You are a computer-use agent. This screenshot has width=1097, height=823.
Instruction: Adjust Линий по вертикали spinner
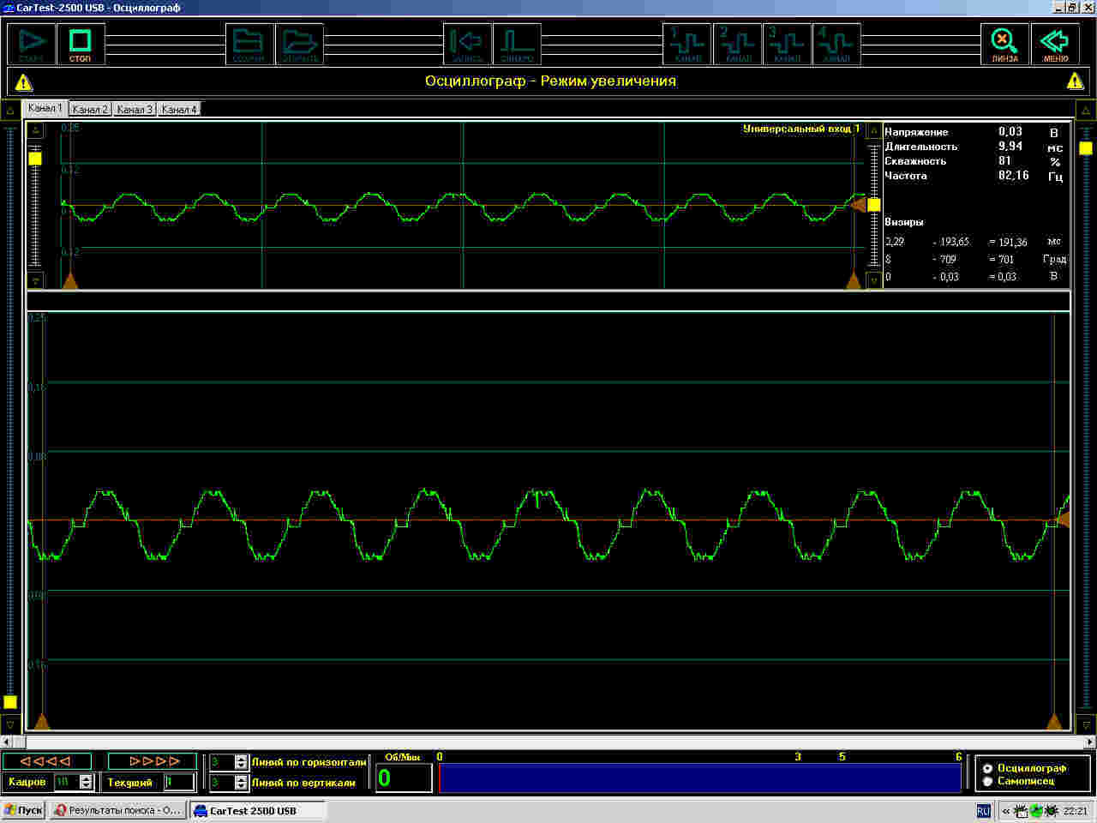241,783
